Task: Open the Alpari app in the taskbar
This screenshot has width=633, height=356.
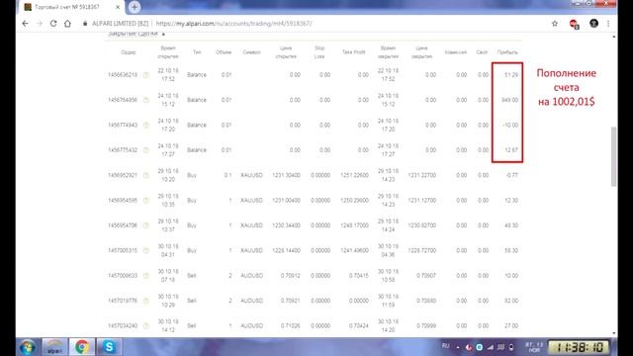Action: (x=55, y=347)
